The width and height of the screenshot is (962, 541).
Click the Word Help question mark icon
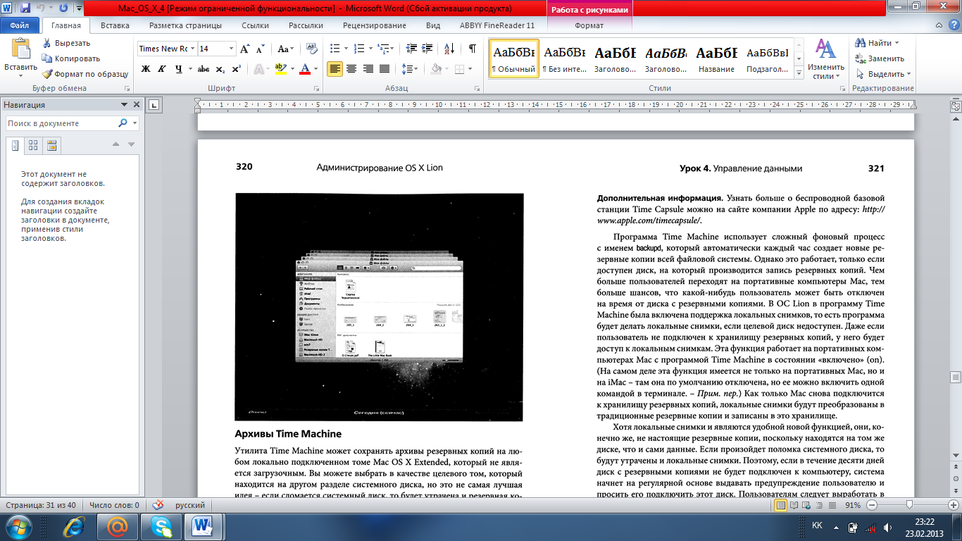[x=954, y=25]
